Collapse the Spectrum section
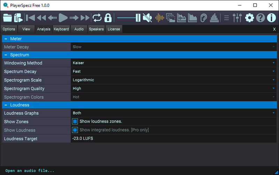The image size is (279, 175). 6,55
